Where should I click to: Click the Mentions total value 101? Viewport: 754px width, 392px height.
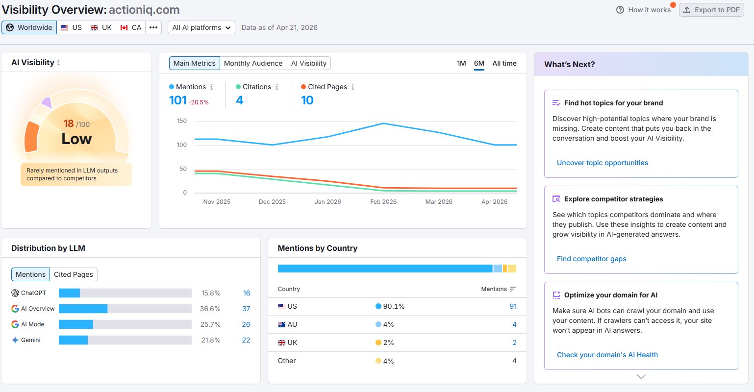177,100
